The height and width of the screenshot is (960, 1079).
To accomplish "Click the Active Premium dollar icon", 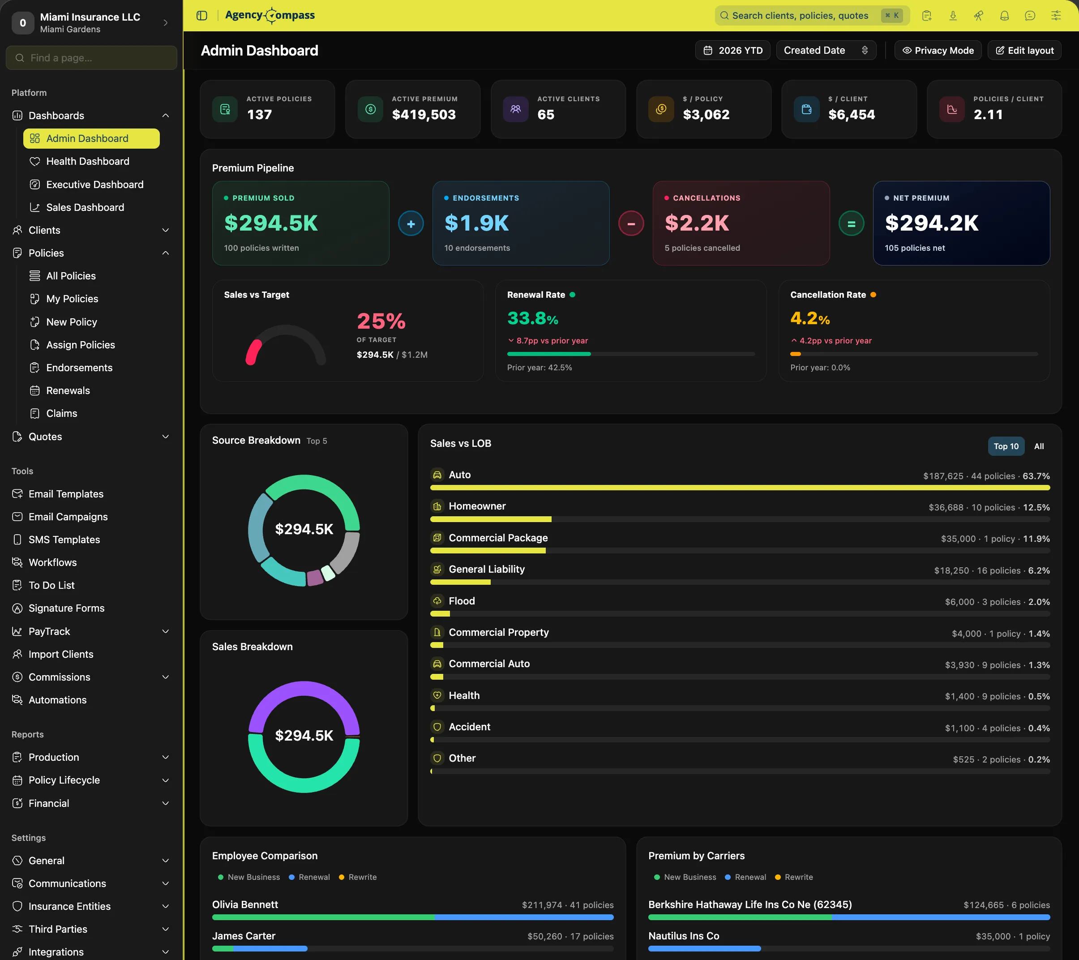I will [371, 109].
